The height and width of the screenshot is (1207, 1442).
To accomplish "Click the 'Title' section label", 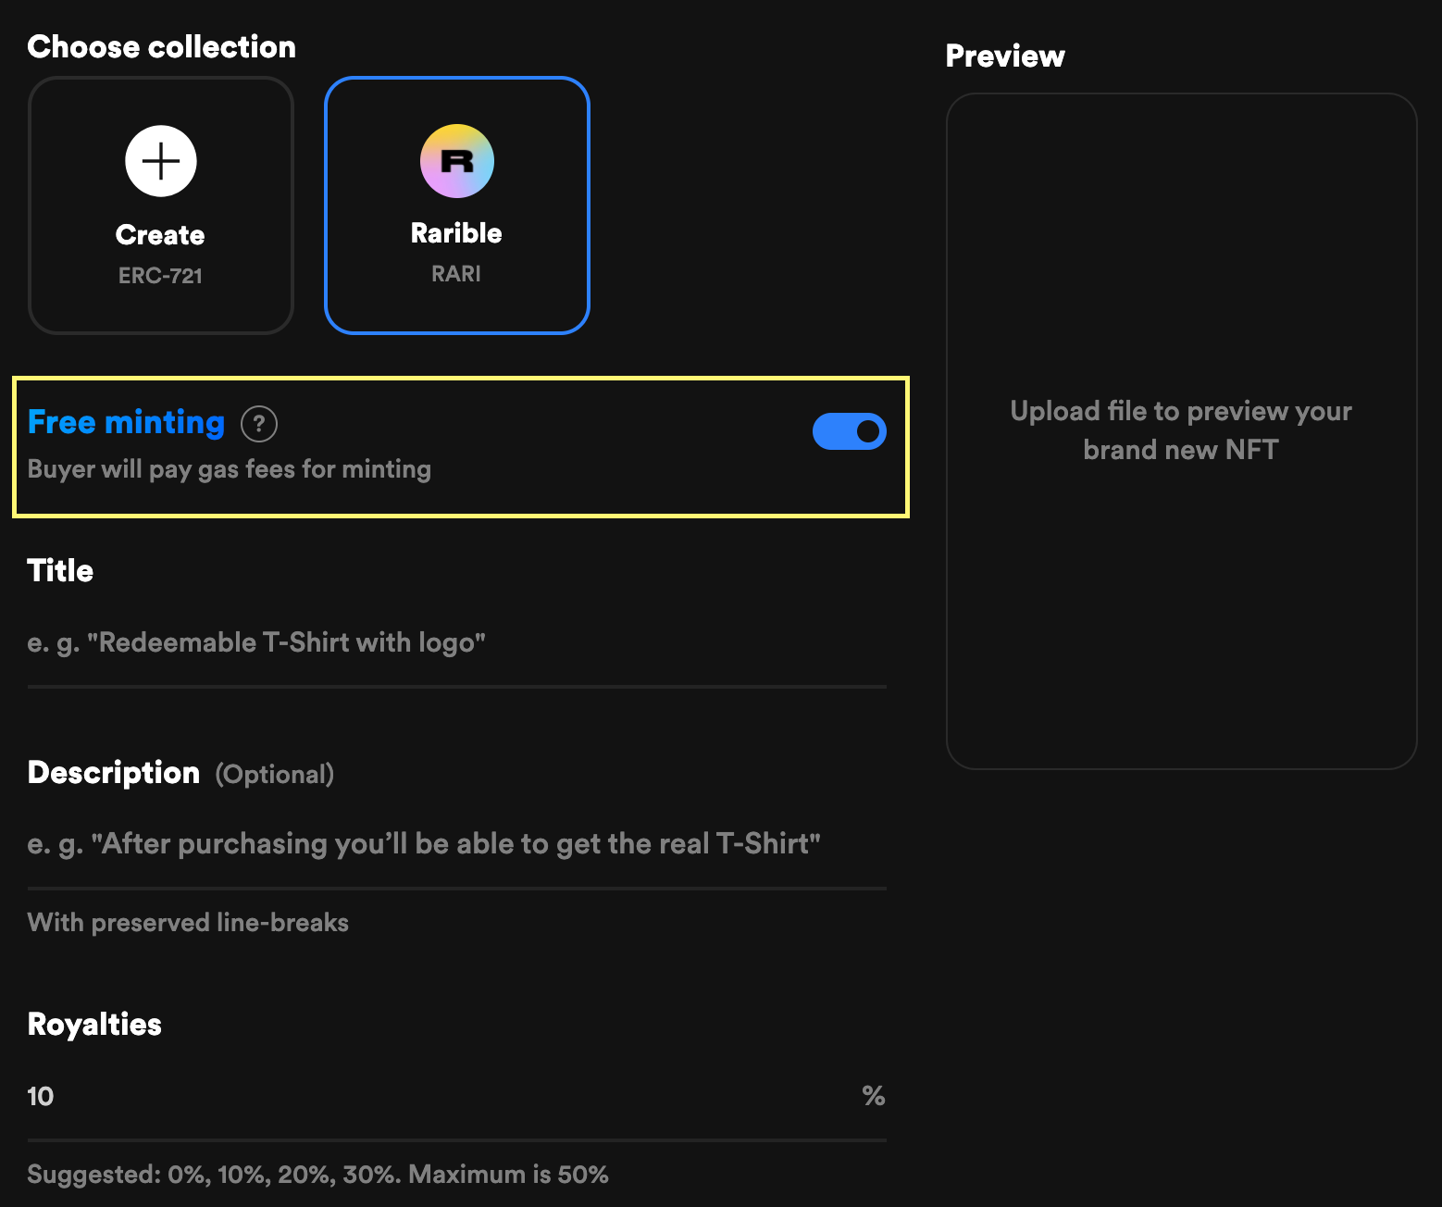I will coord(60,571).
